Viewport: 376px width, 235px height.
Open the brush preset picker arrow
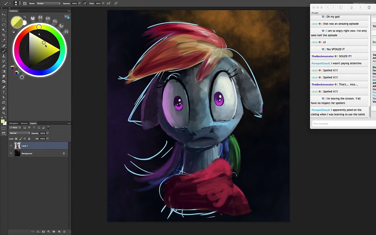pyautogui.click(x=20, y=3)
